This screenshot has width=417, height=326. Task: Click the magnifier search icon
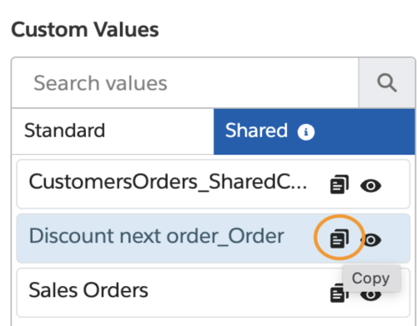[386, 82]
